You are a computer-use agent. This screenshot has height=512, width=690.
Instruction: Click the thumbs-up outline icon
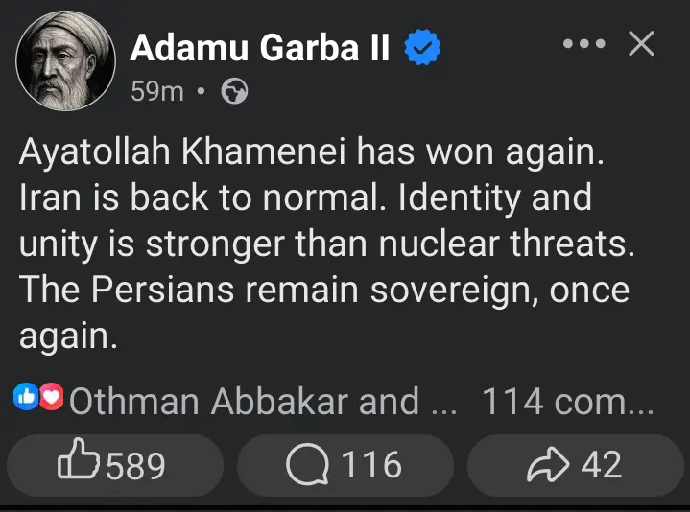tap(79, 464)
